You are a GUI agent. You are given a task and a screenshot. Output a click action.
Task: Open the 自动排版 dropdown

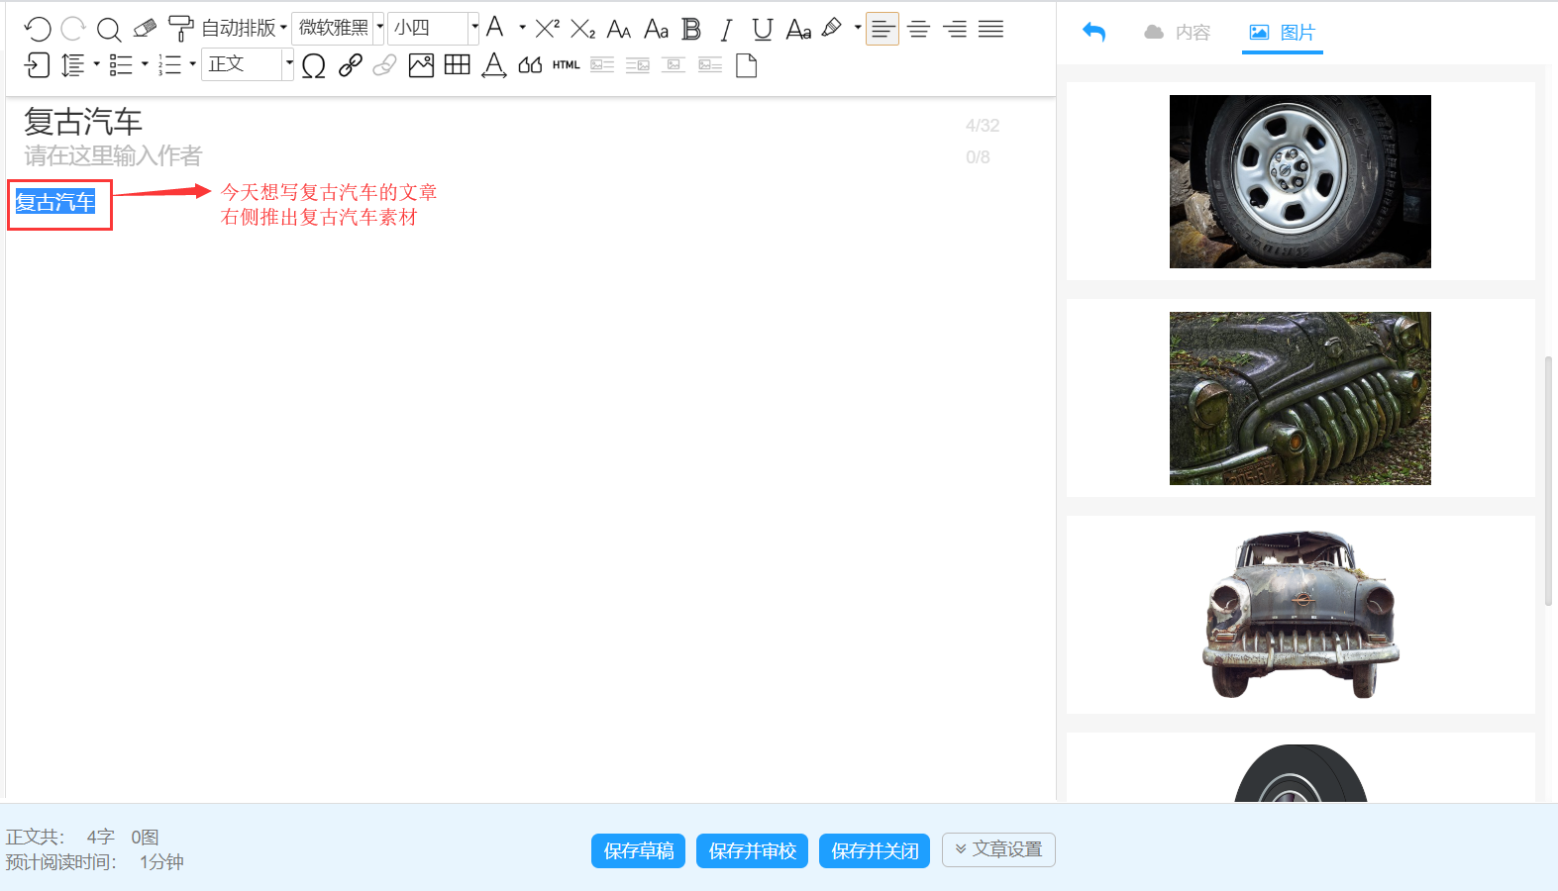click(244, 29)
